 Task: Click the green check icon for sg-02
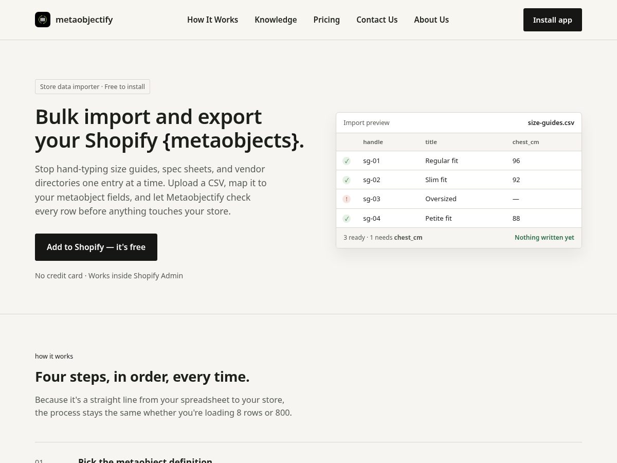pyautogui.click(x=347, y=180)
